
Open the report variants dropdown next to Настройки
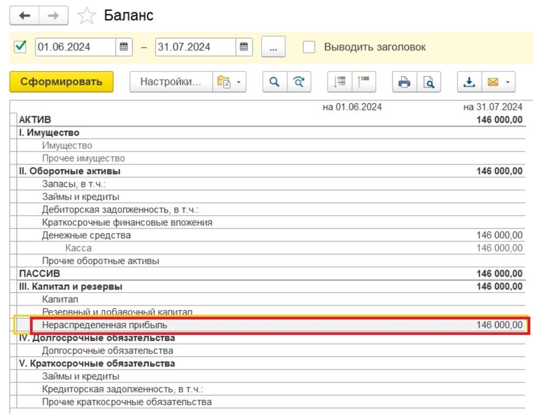tap(230, 82)
